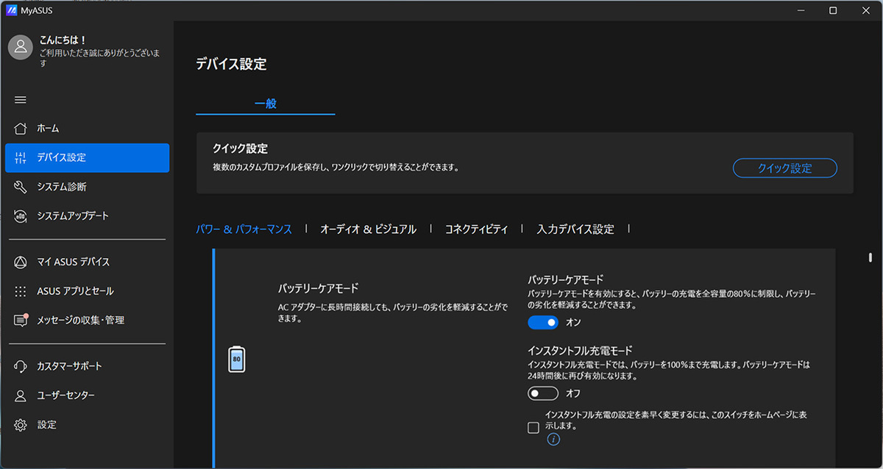
Task: Open 設定 in the sidebar
Action: pos(87,425)
